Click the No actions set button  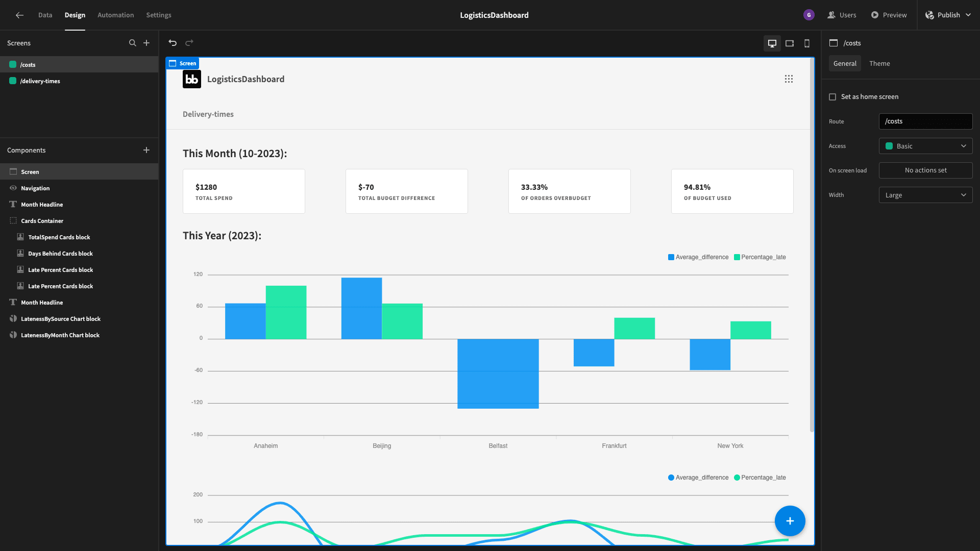pyautogui.click(x=925, y=170)
